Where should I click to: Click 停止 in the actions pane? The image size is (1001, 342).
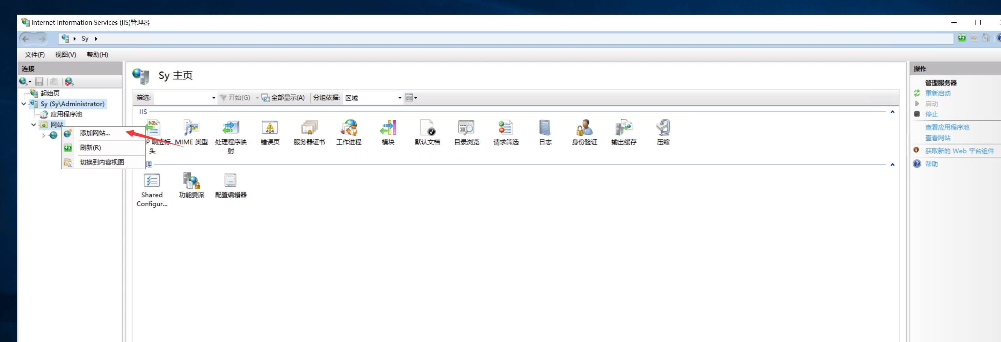[x=931, y=114]
